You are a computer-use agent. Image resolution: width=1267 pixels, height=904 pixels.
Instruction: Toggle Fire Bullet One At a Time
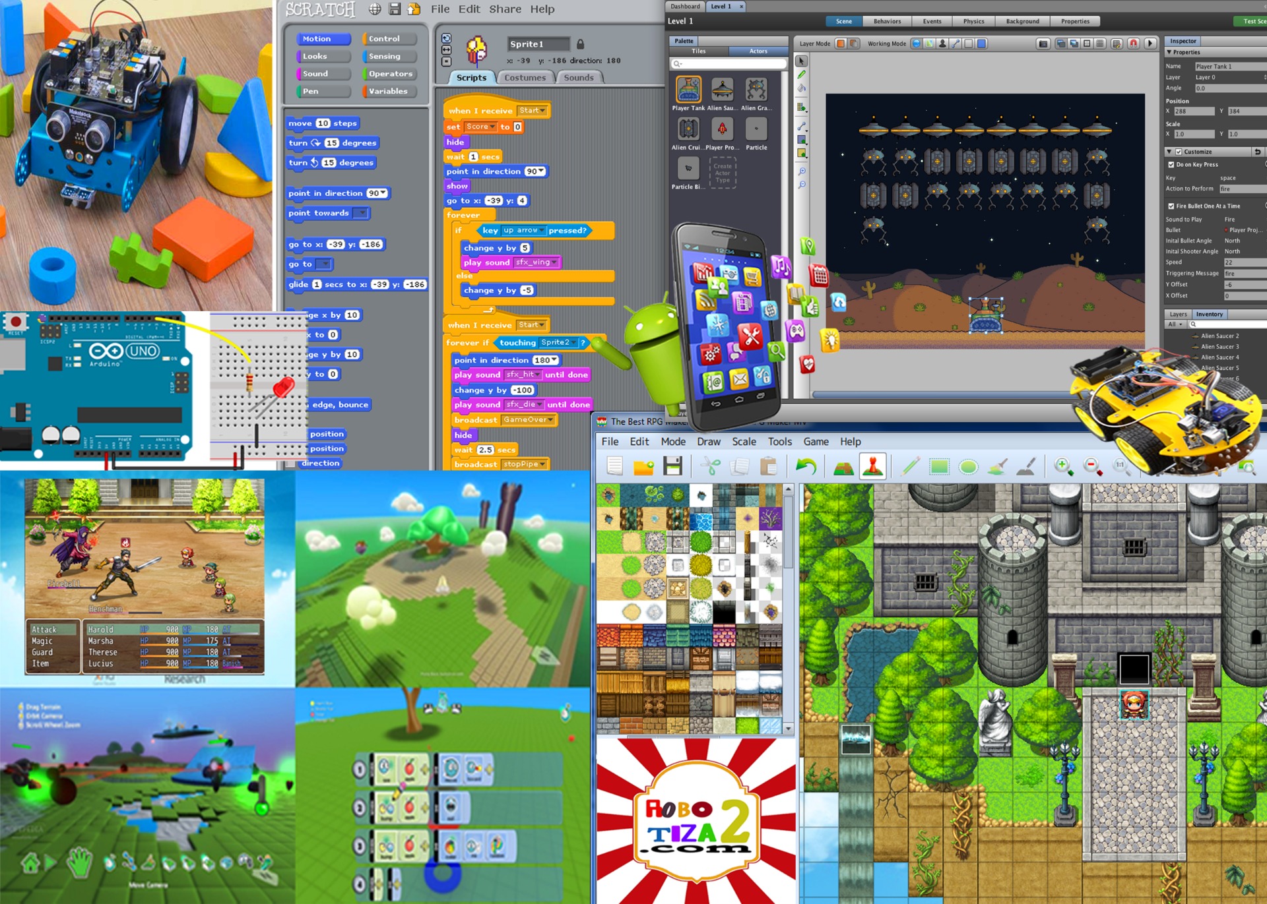(1171, 206)
